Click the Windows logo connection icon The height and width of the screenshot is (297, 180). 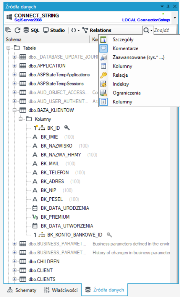click(9, 17)
